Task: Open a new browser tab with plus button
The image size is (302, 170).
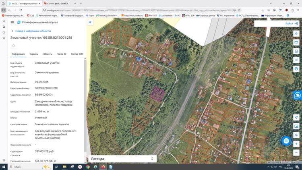Action: coord(81,4)
